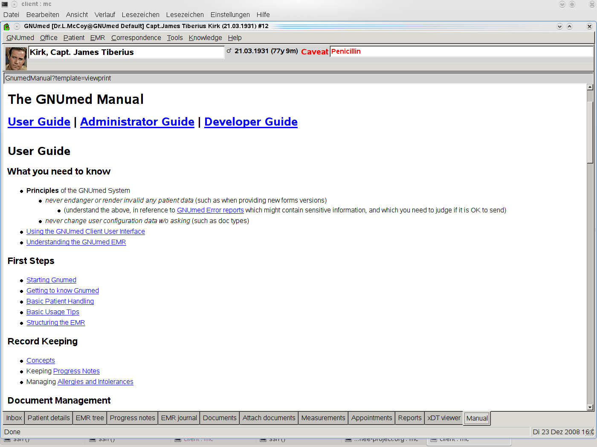This screenshot has height=447, width=597.
Task: Open the Einstellungen menu
Action: [x=230, y=14]
